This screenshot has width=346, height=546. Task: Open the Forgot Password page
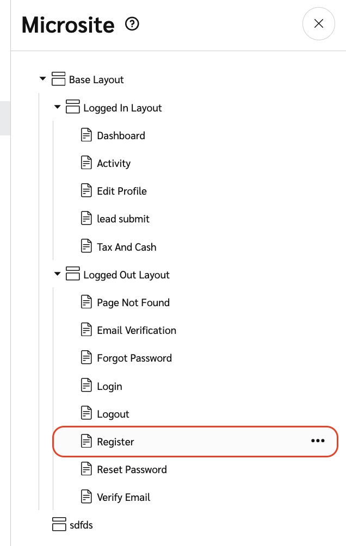(x=134, y=358)
